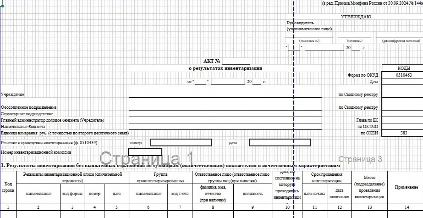Select the "расшифровка подписи" entry line
Screen dimensions: 423x218
tap(400, 35)
